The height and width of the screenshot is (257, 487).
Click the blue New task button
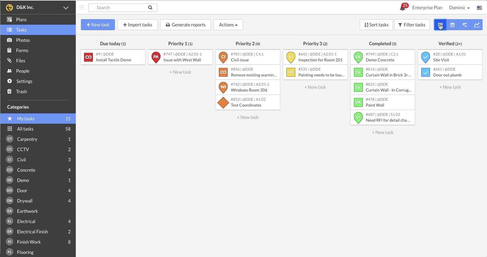pyautogui.click(x=98, y=25)
